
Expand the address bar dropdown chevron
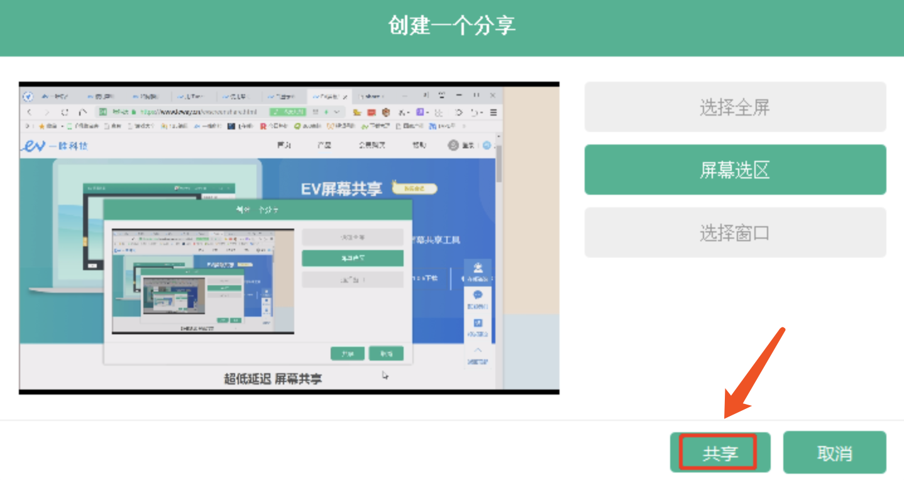tap(337, 112)
